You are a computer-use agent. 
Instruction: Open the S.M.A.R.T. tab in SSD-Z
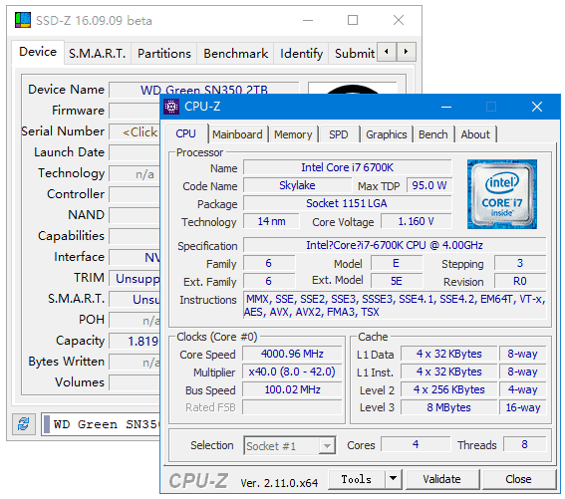[x=98, y=54]
